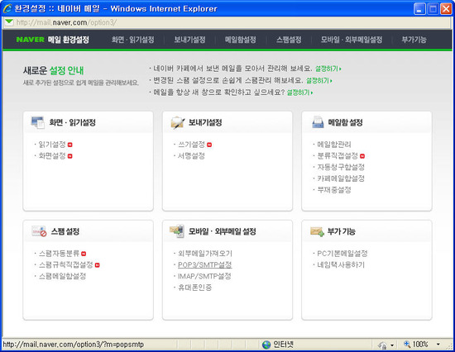Image resolution: width=455 pixels, height=352 pixels.
Task: Click the 보내기설정 envelope and pen icon
Action: (178, 122)
